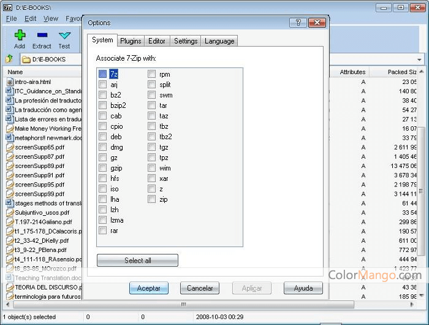The image size is (429, 325).
Task: Tick the zip association checkbox
Action: [151, 199]
